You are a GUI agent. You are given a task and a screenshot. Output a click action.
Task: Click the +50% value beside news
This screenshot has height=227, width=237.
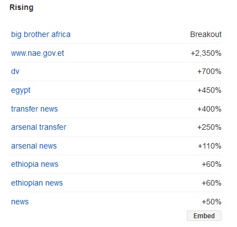(212, 202)
